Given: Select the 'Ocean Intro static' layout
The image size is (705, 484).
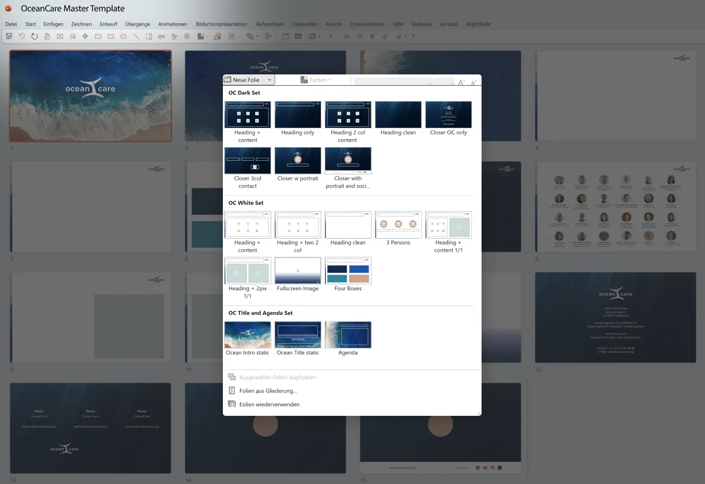Looking at the screenshot, I should coord(247,335).
